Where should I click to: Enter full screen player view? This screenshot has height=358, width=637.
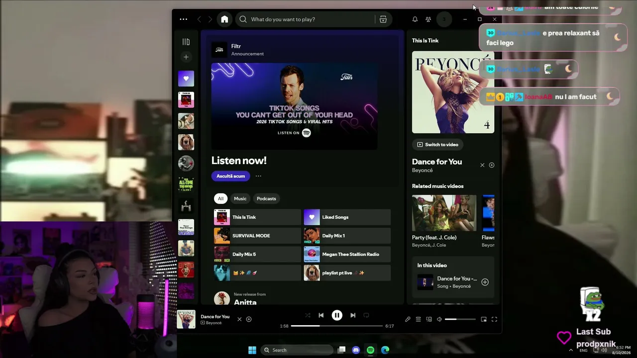[494, 319]
